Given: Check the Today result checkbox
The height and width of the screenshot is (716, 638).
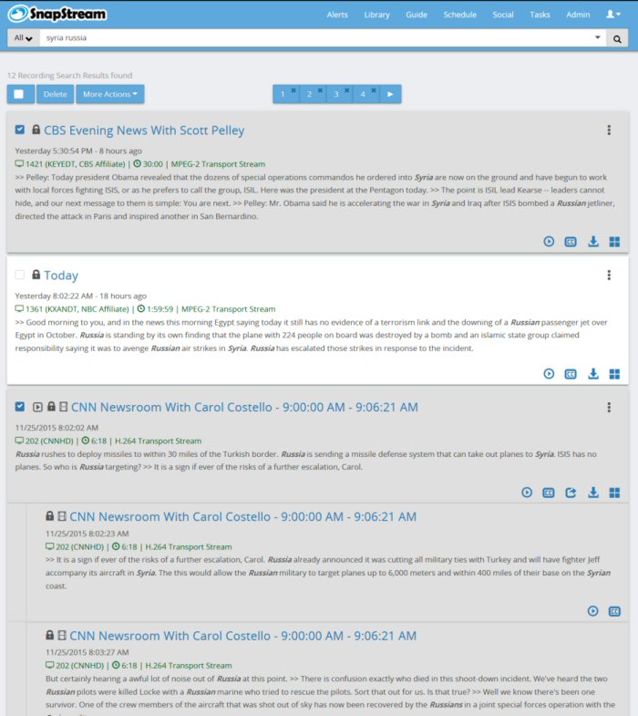Looking at the screenshot, I should click(x=20, y=275).
